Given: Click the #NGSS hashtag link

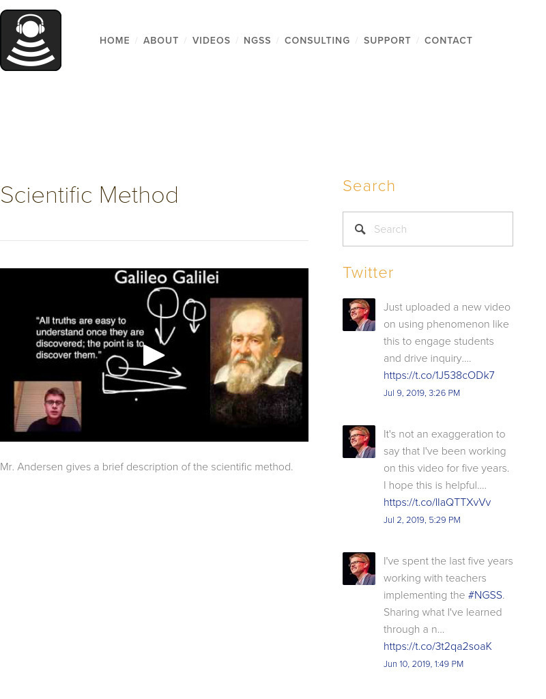Looking at the screenshot, I should point(485,595).
